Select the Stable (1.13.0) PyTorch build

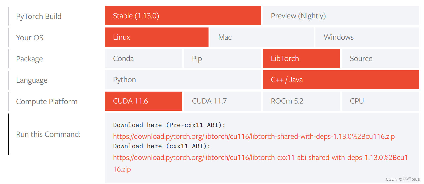(x=183, y=16)
